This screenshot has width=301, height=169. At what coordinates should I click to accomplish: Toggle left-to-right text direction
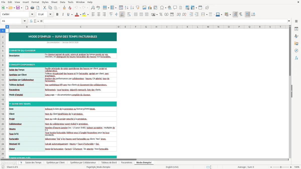[235, 15]
